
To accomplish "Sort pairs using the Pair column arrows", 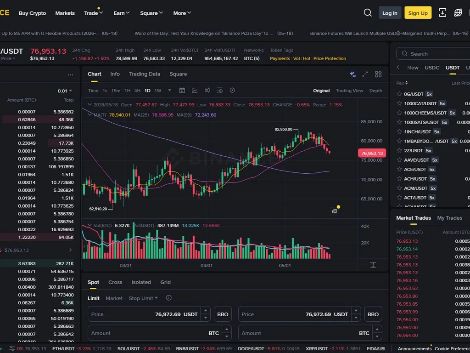I will (x=406, y=83).
